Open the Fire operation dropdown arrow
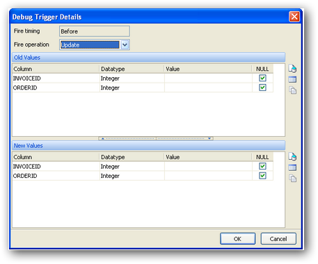 pos(125,44)
